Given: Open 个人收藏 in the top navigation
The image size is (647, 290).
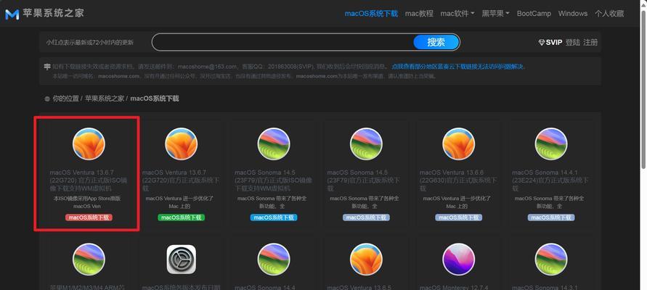Looking at the screenshot, I should (x=609, y=14).
